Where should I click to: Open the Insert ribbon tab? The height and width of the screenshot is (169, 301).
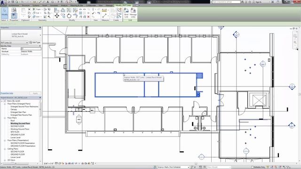click(x=45, y=5)
